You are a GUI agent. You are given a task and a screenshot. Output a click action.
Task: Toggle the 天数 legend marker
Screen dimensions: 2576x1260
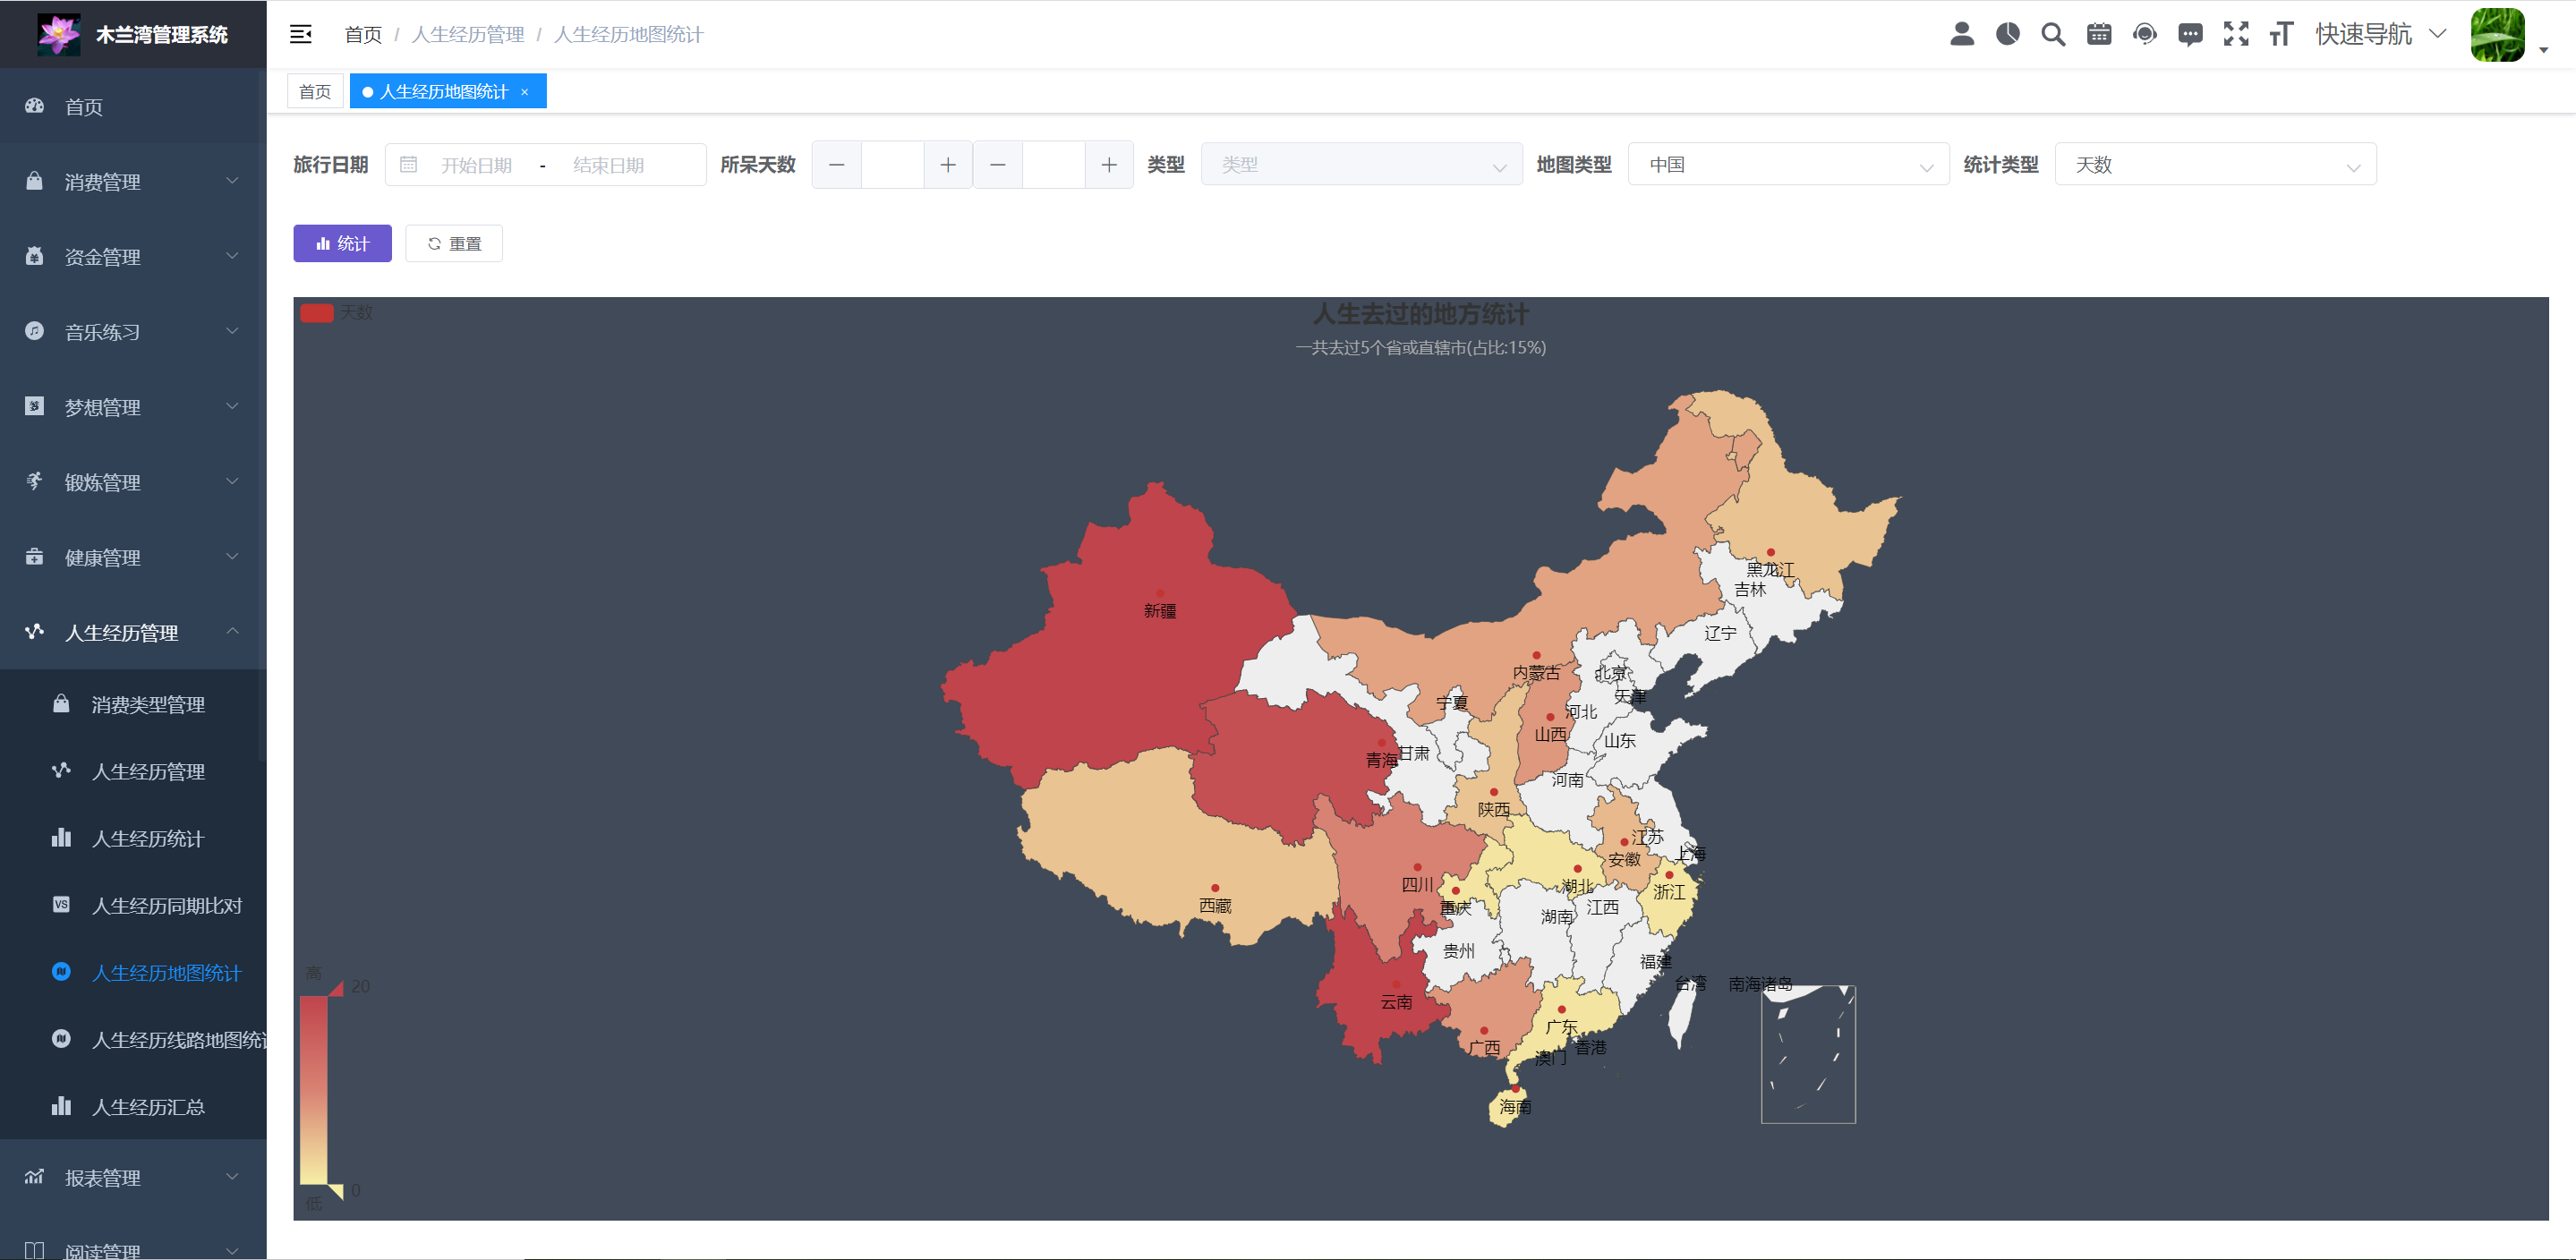[317, 313]
